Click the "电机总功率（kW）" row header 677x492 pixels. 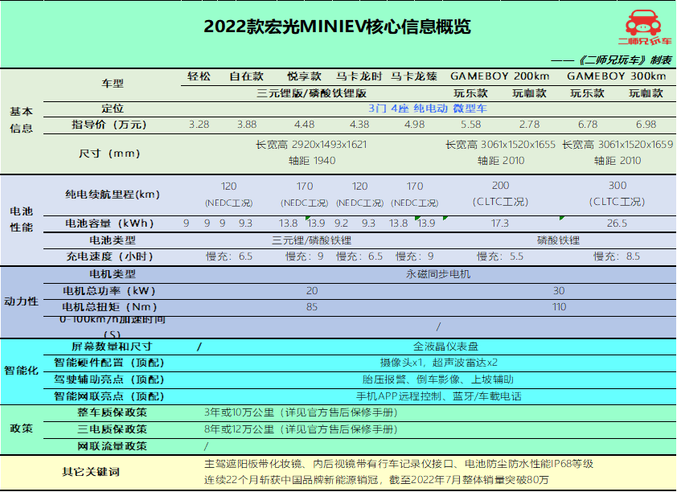tap(109, 291)
